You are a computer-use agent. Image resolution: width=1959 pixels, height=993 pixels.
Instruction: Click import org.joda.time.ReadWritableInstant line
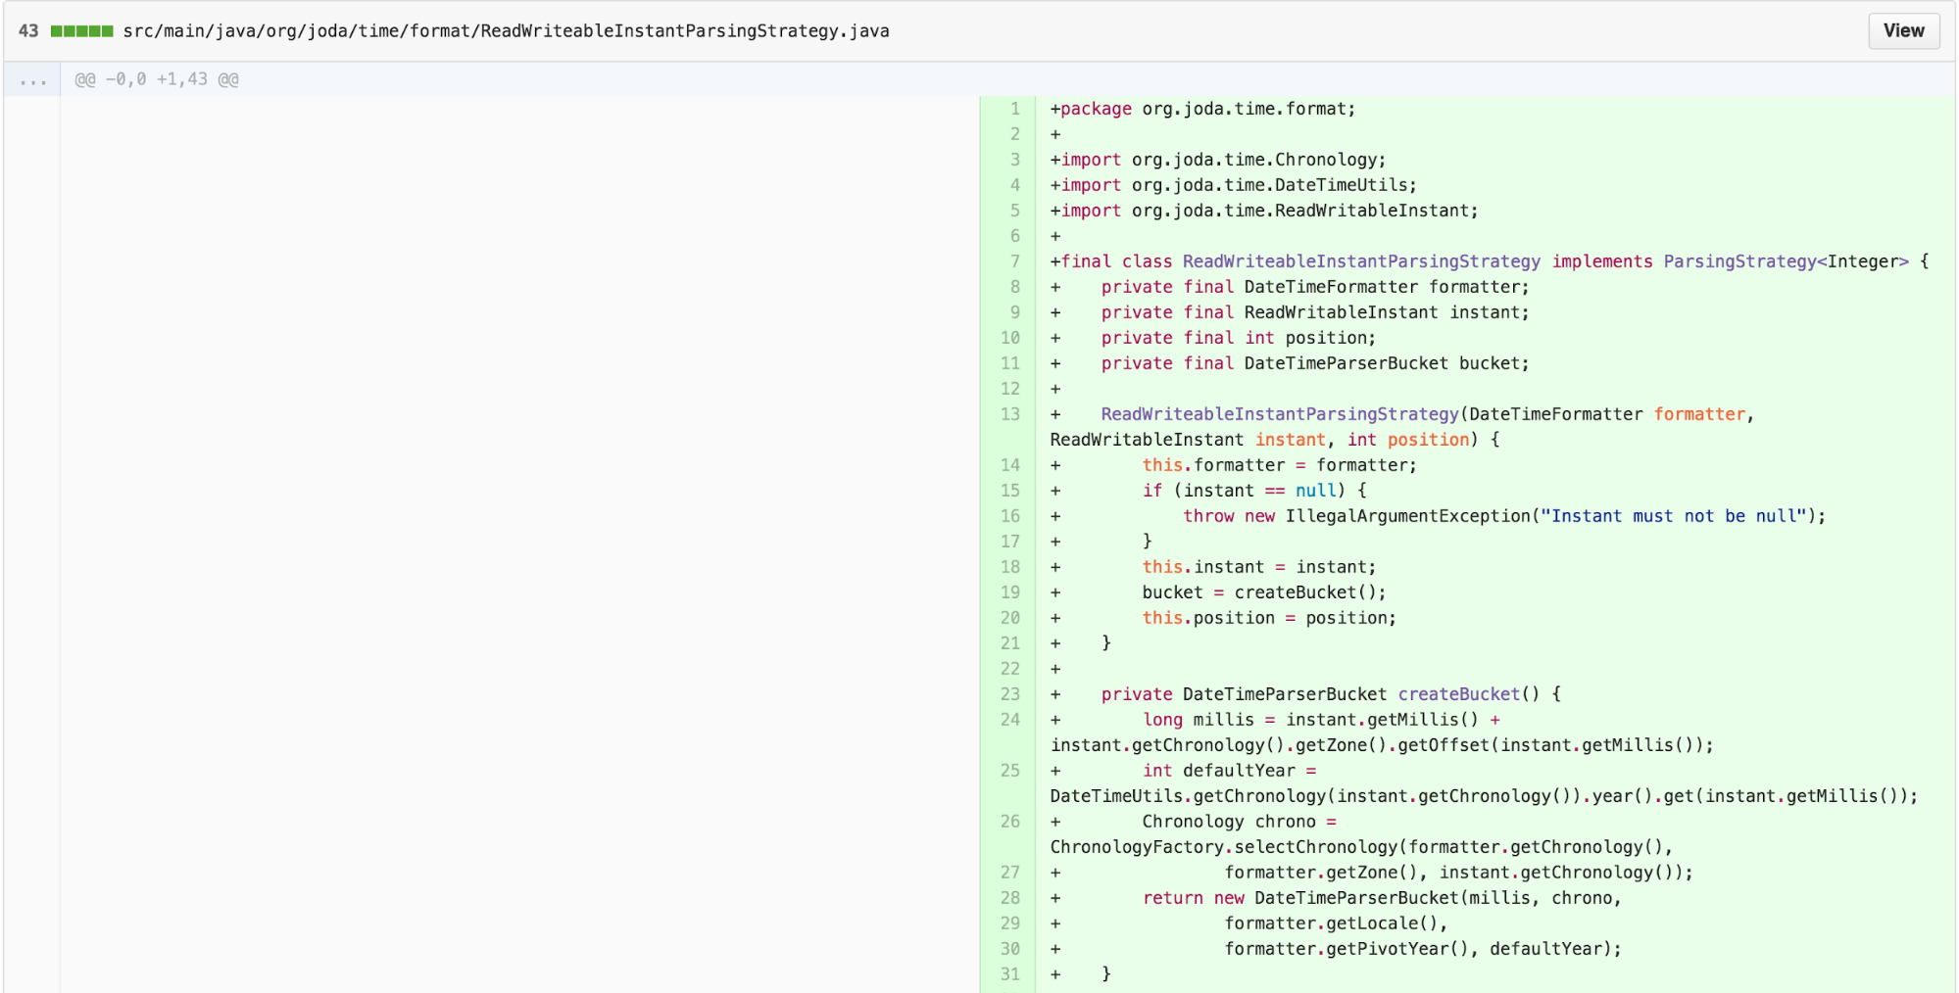coord(1264,211)
